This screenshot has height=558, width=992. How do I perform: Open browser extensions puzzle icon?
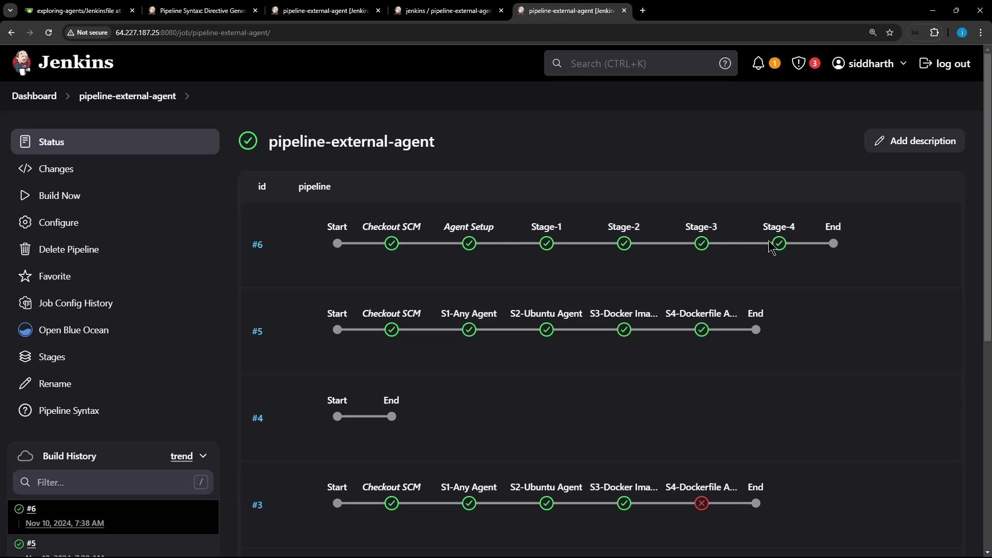point(935,33)
